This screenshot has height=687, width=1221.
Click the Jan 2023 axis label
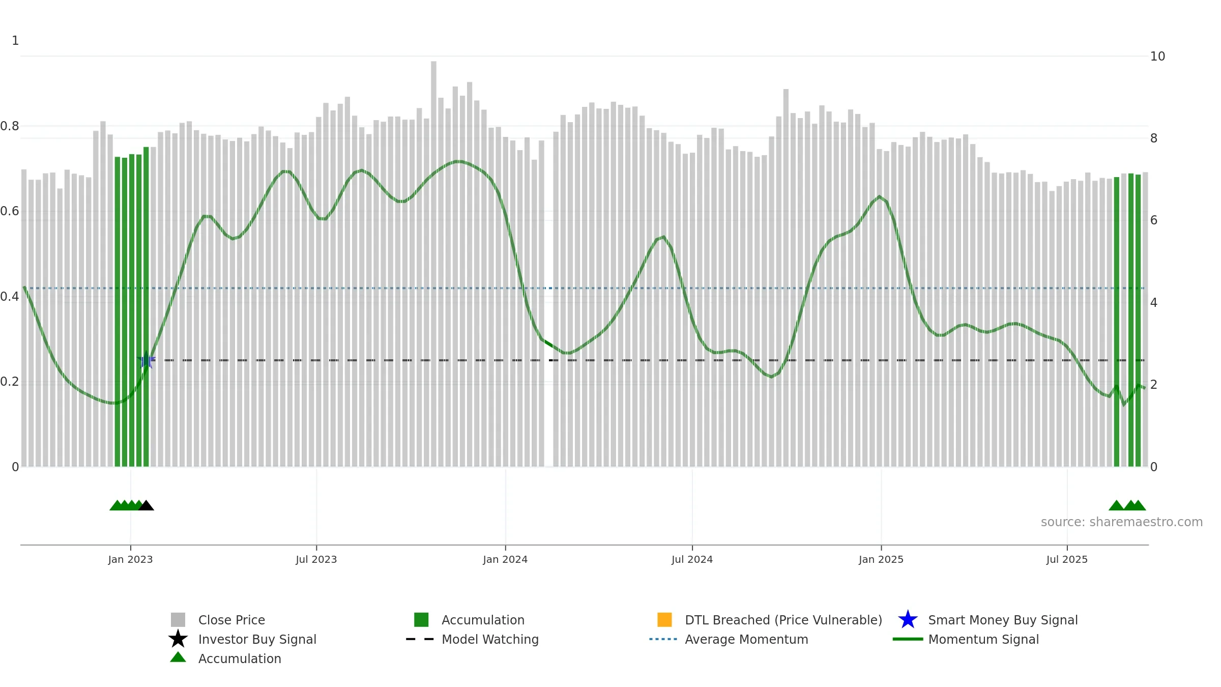point(130,560)
